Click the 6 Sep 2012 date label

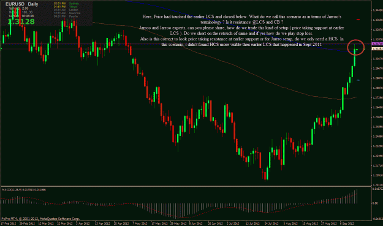point(347,224)
